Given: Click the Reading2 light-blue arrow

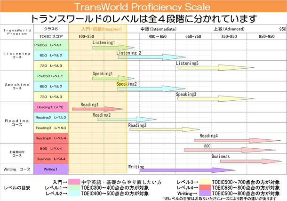Looking at the screenshot, I should pos(127,120).
